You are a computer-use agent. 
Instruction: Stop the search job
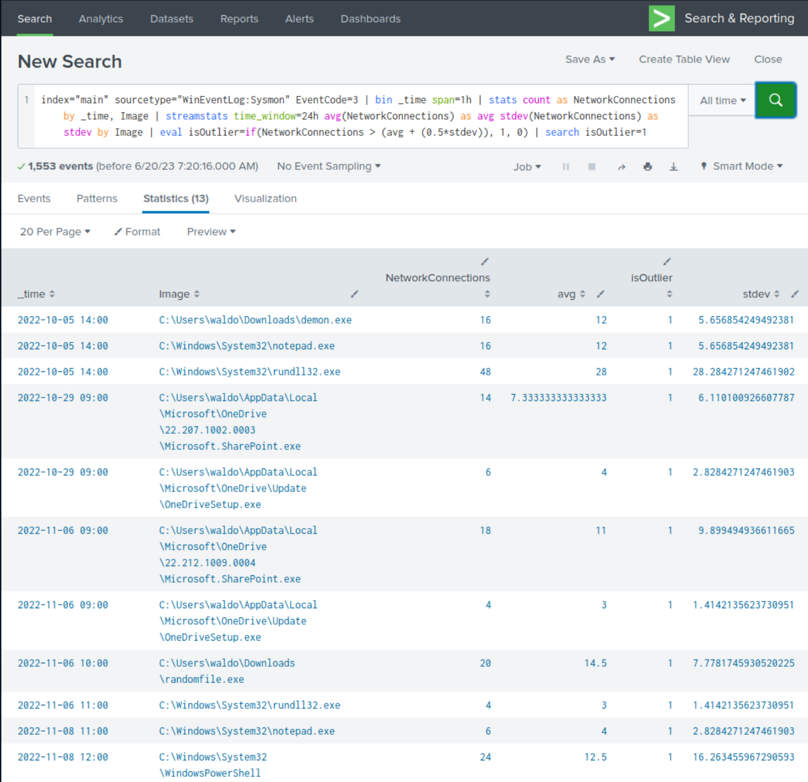[x=592, y=166]
